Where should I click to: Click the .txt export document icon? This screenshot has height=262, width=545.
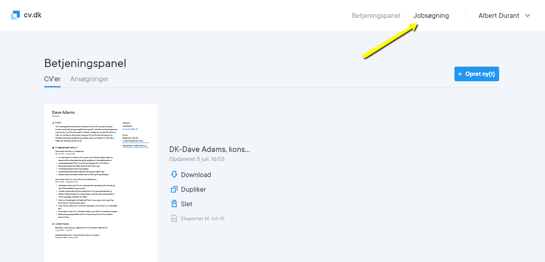point(174,219)
